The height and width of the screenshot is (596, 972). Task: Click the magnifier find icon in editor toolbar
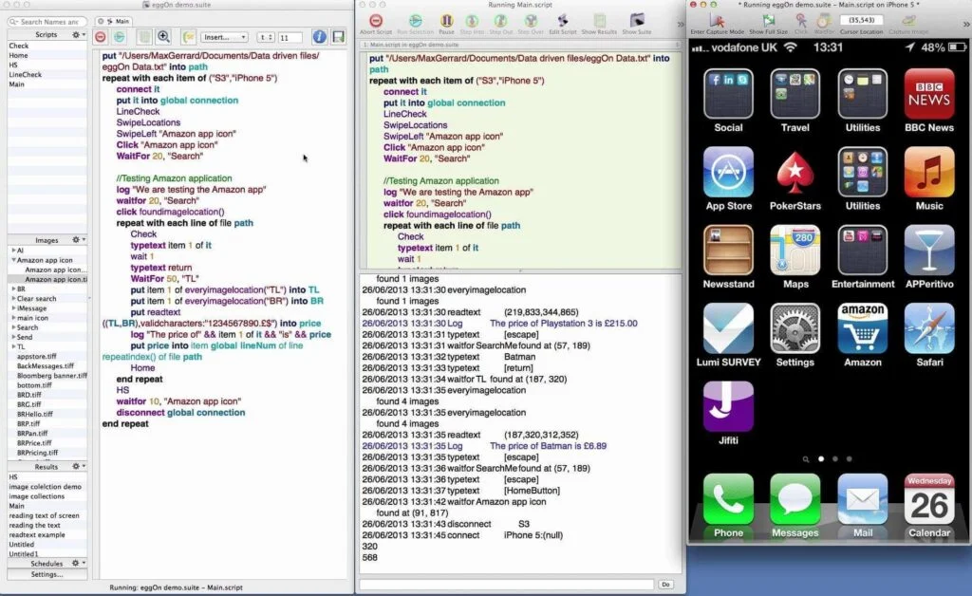(163, 37)
